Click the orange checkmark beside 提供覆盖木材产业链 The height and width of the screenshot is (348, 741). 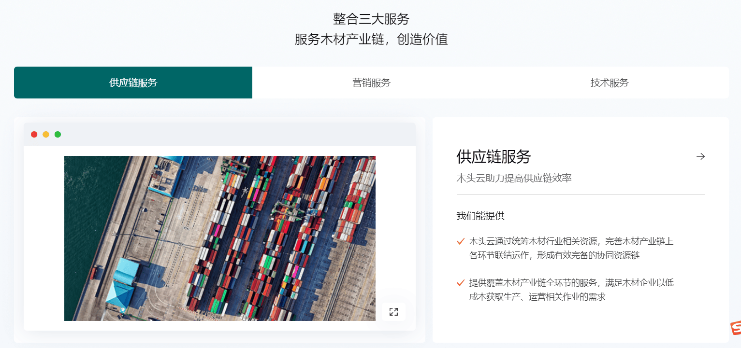click(x=461, y=282)
